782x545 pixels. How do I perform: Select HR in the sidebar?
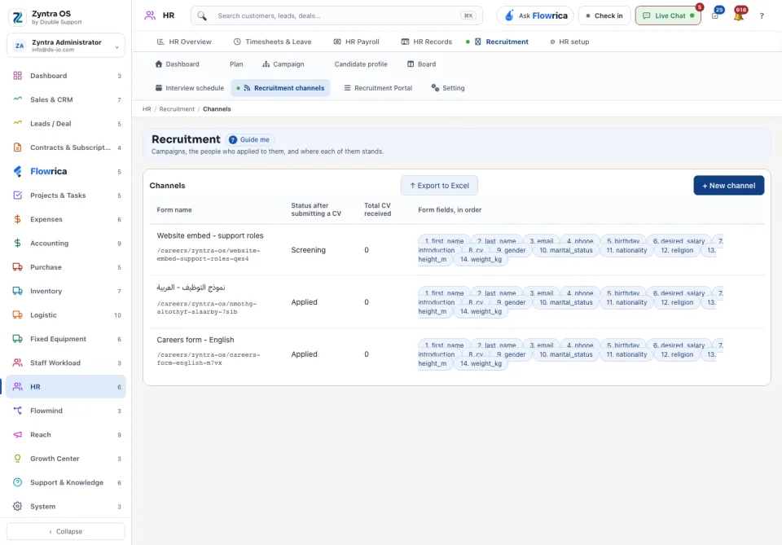(x=65, y=387)
